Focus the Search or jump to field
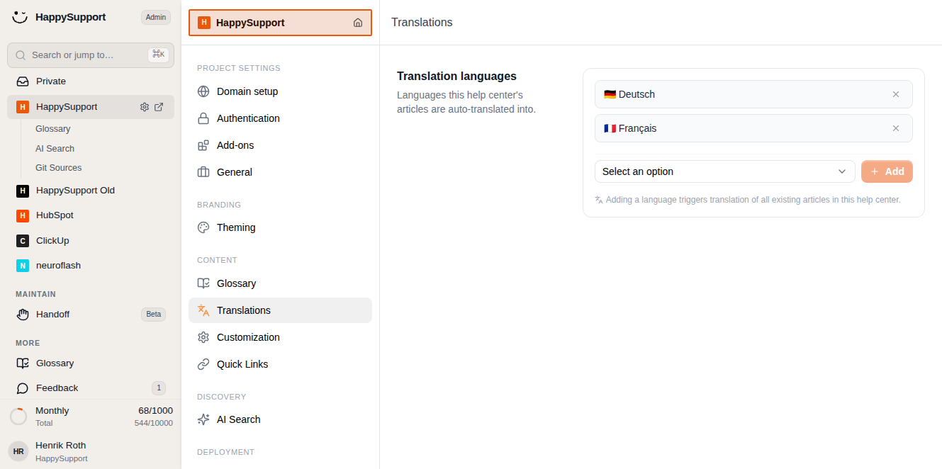The width and height of the screenshot is (942, 469). (91, 55)
